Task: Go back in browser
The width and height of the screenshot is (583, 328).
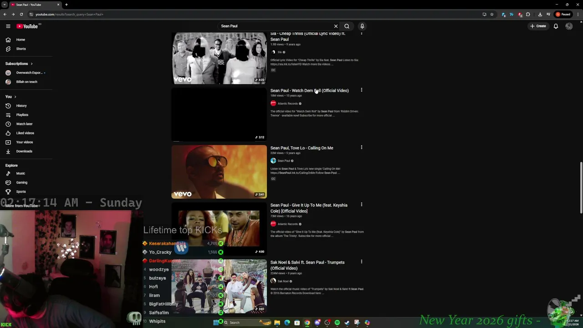Action: (x=5, y=14)
